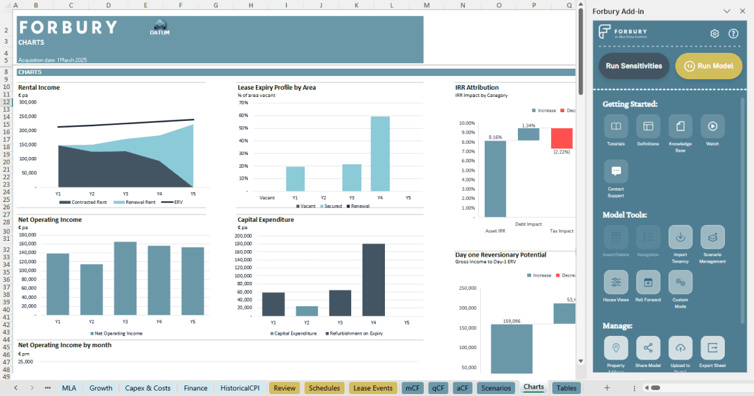Open the Knowledge Base icon

(x=681, y=126)
